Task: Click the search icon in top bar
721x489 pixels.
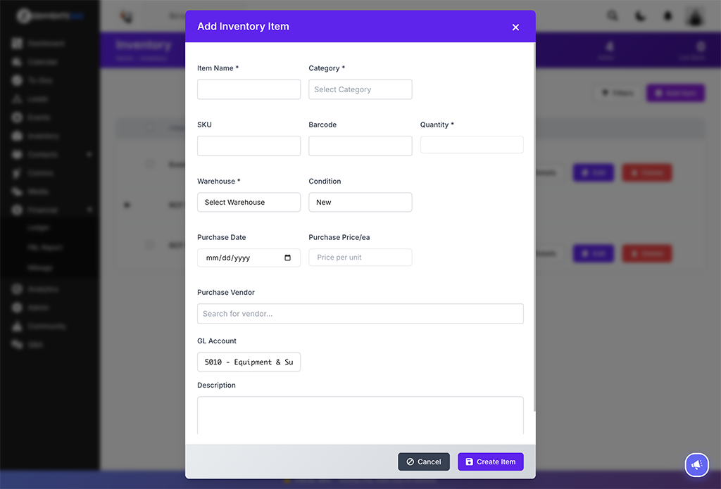Action: [612, 16]
